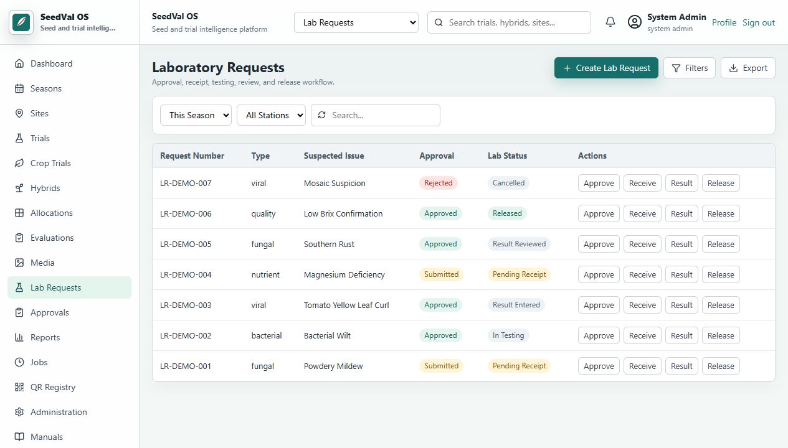Open the Filters button
788x448 pixels.
tap(690, 68)
